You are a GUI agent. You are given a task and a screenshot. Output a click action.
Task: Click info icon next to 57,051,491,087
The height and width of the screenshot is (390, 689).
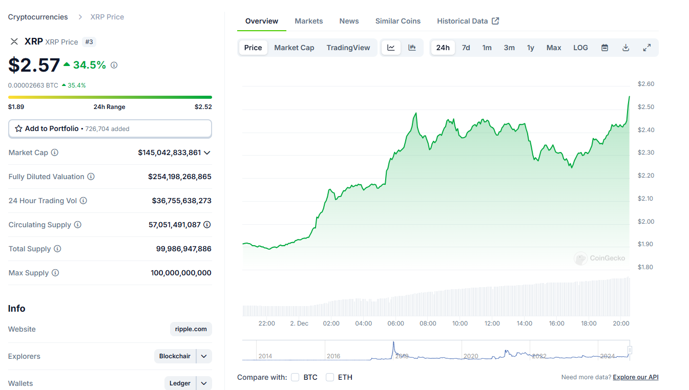pyautogui.click(x=207, y=225)
